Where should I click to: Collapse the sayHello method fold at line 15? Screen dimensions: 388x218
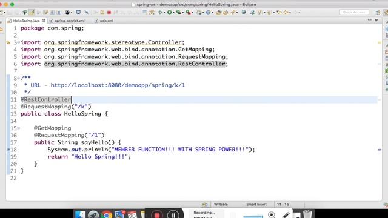pos(18,128)
